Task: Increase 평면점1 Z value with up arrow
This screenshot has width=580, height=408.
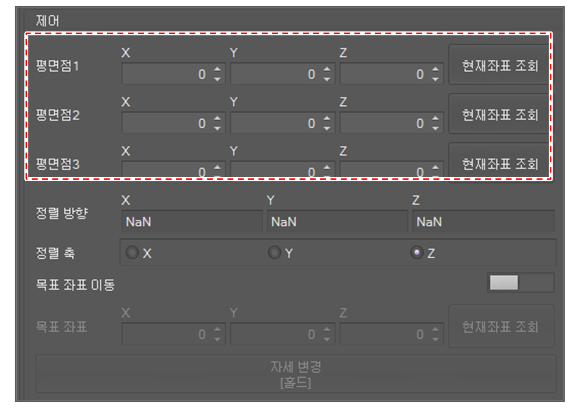Action: 435,69
